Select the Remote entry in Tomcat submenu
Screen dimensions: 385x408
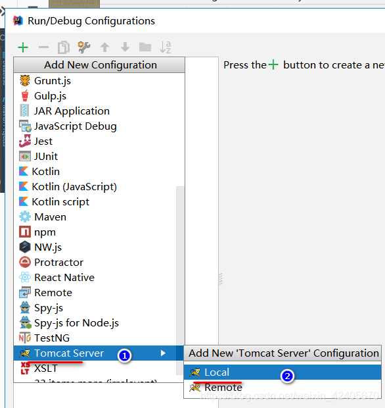click(x=283, y=387)
